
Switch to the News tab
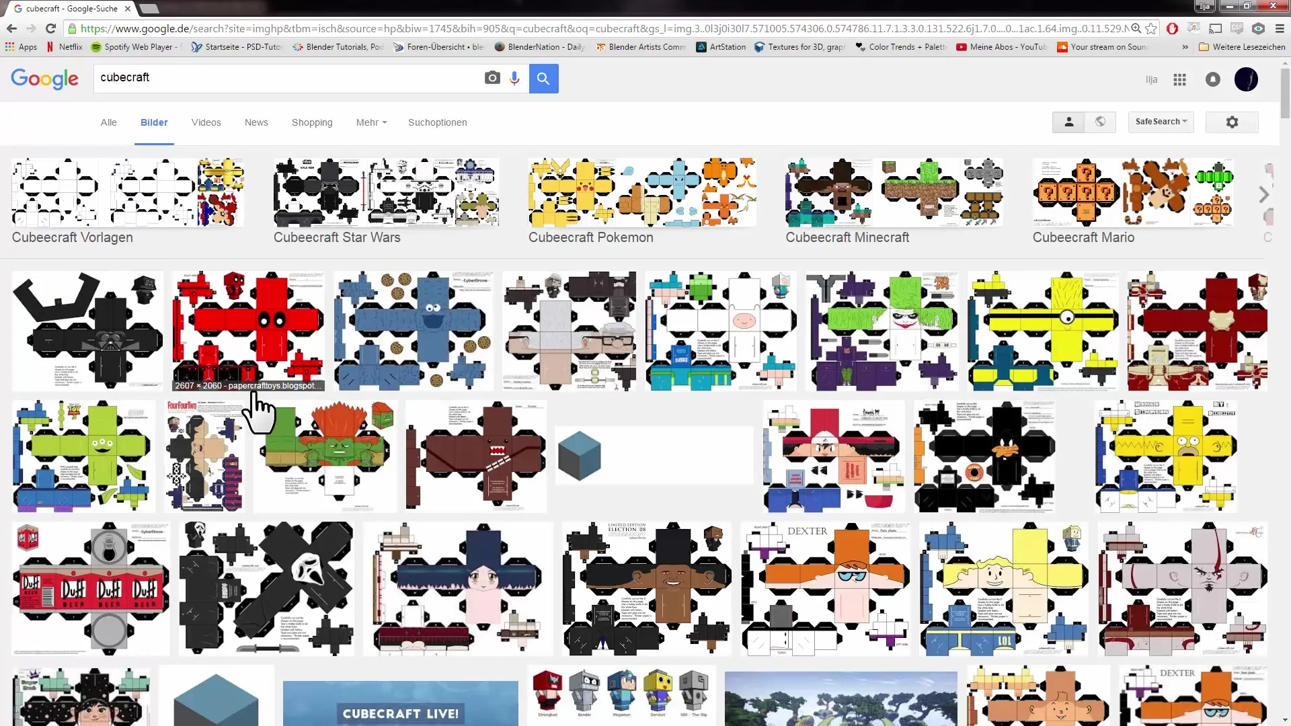point(256,122)
